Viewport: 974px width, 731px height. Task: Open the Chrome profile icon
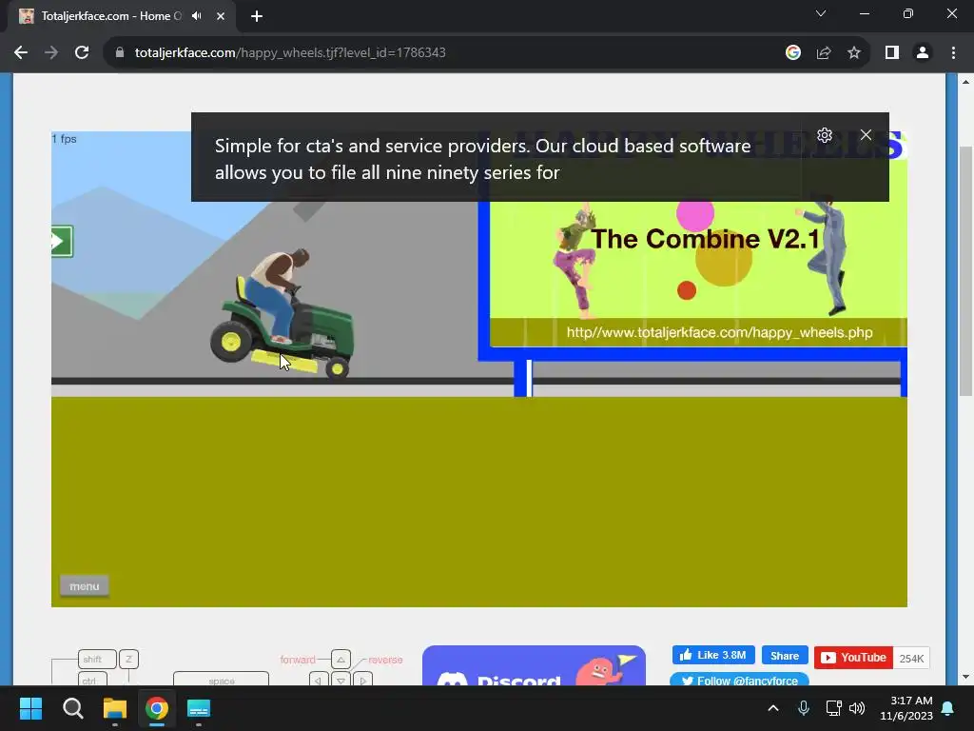[923, 53]
